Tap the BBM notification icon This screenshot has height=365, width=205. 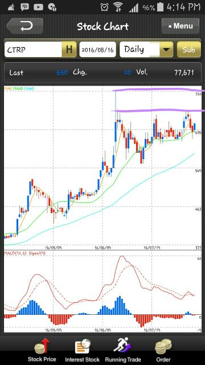point(24,7)
